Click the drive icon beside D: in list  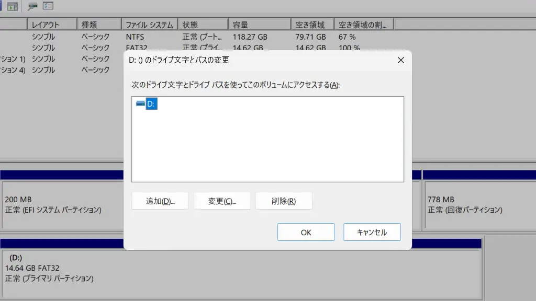(x=140, y=104)
